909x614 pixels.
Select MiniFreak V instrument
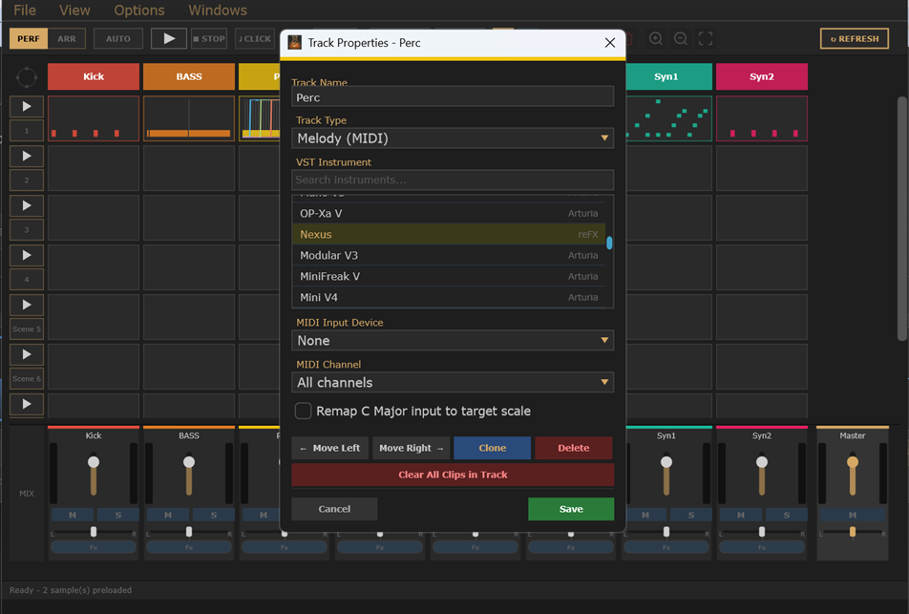click(x=449, y=276)
